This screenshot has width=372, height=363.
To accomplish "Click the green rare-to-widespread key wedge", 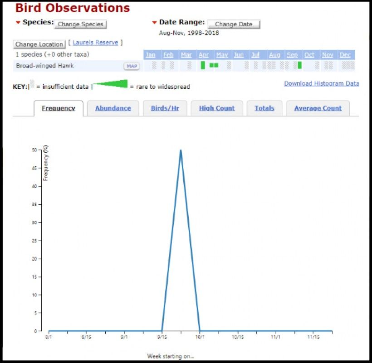I will pyautogui.click(x=111, y=84).
